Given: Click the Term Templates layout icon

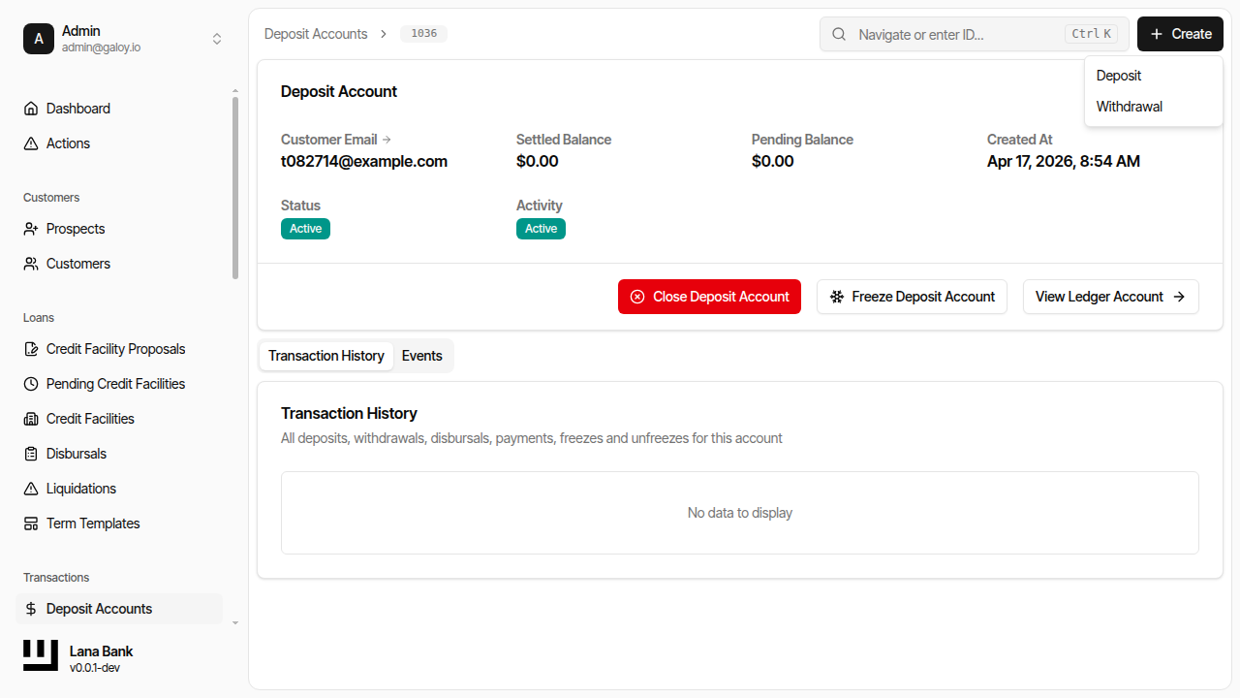Looking at the screenshot, I should pos(31,523).
